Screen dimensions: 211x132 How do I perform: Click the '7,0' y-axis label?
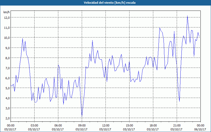pyautogui.click(x=8, y=68)
